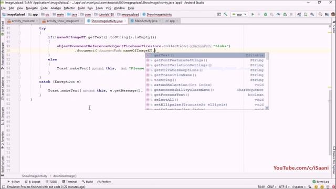336x189 pixels.
Task: Change CRLF line separator in status bar
Action: click(271, 187)
